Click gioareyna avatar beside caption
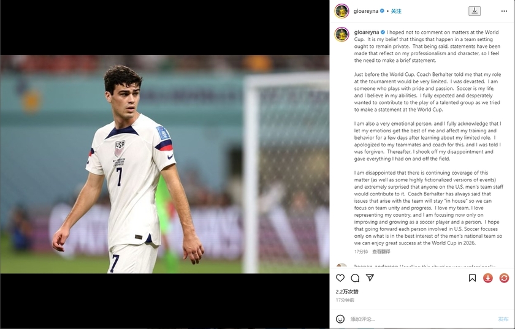This screenshot has height=329, width=515. [341, 34]
